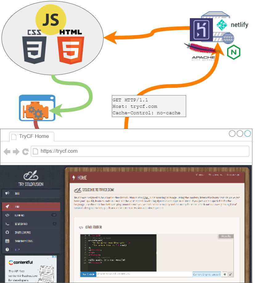Viewport: 257px width, 283px height.
Task: Click the middle link in red header
Action: [216, 175]
